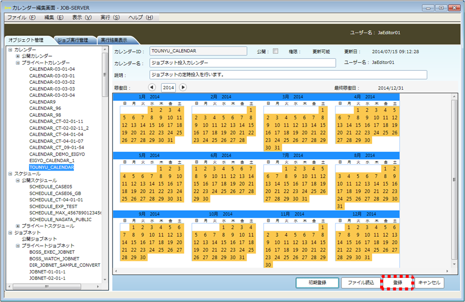
Task: Select DIR_JOBNET_SAMPLE_CONVERT tree item
Action: [65, 265]
